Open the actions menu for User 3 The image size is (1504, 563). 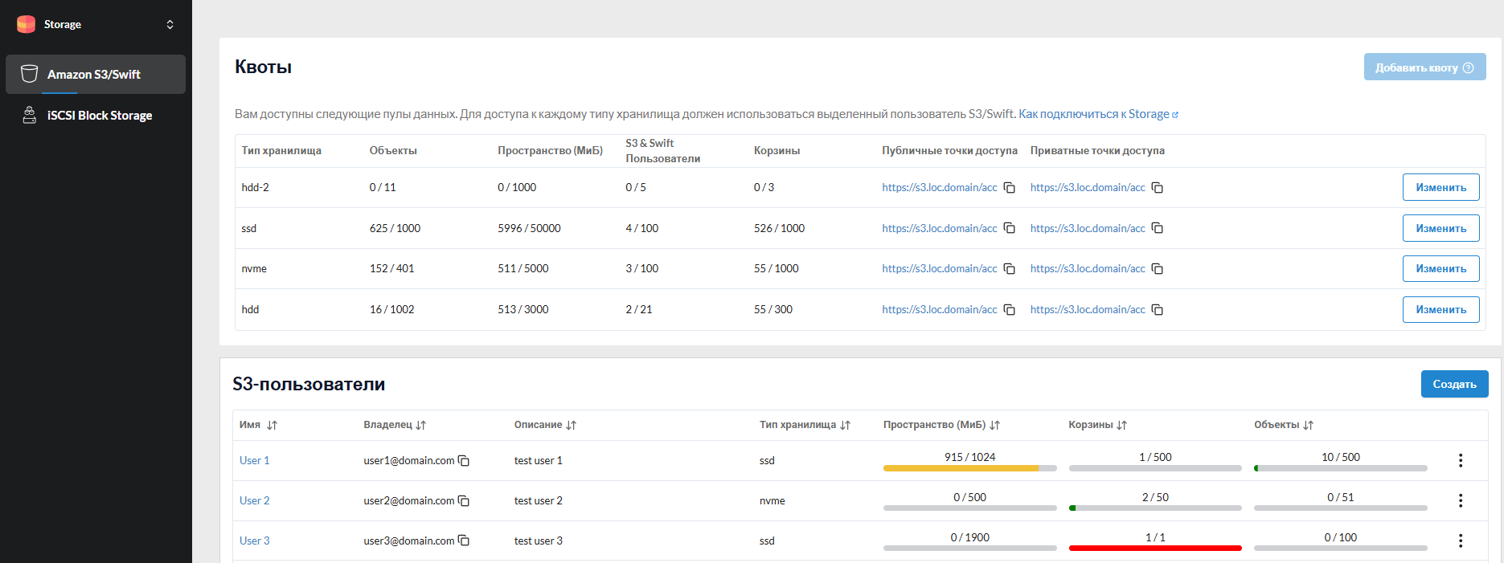tap(1461, 541)
